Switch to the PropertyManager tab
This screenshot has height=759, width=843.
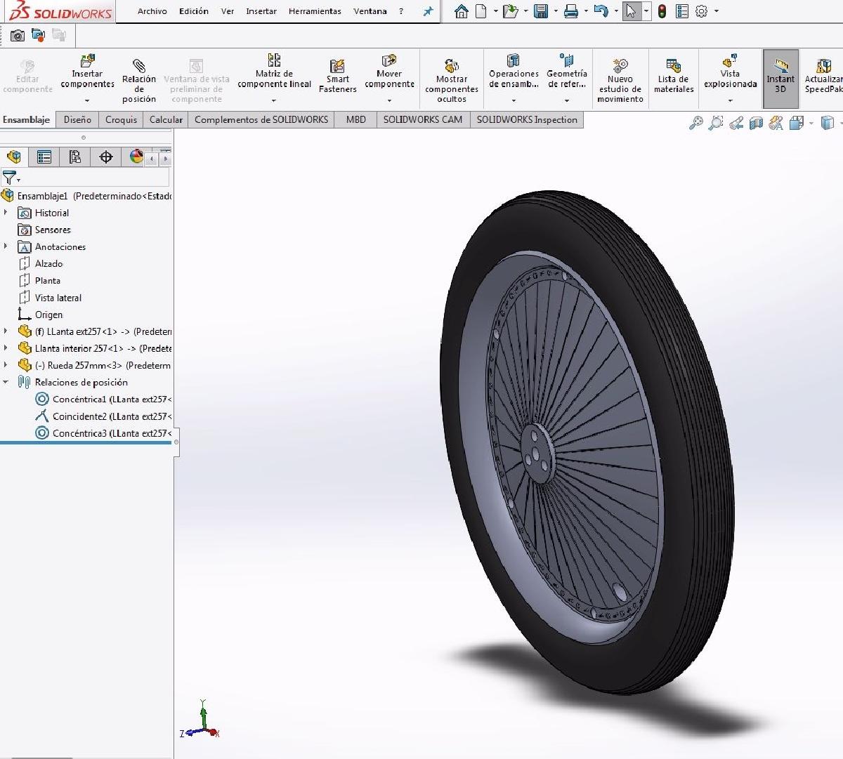44,157
